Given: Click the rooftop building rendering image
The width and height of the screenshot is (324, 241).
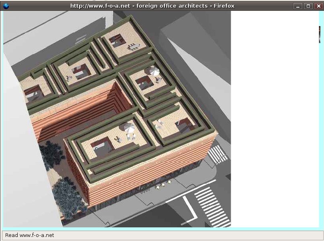Looking at the screenshot, I should point(117,119).
